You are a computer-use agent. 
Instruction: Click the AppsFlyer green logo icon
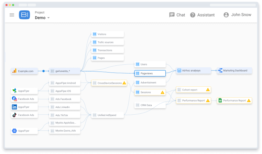point(14,91)
